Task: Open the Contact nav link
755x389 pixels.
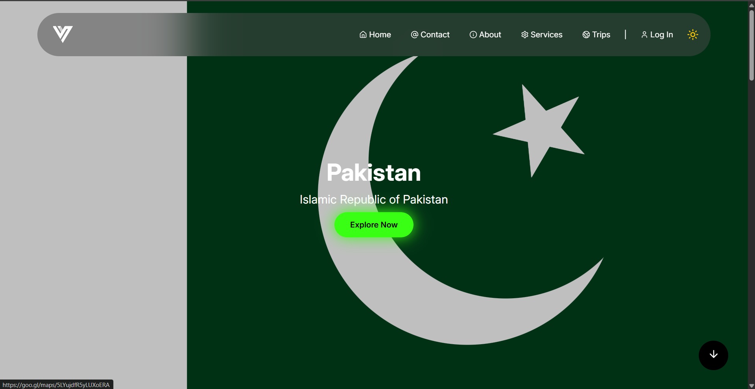Action: click(x=430, y=35)
